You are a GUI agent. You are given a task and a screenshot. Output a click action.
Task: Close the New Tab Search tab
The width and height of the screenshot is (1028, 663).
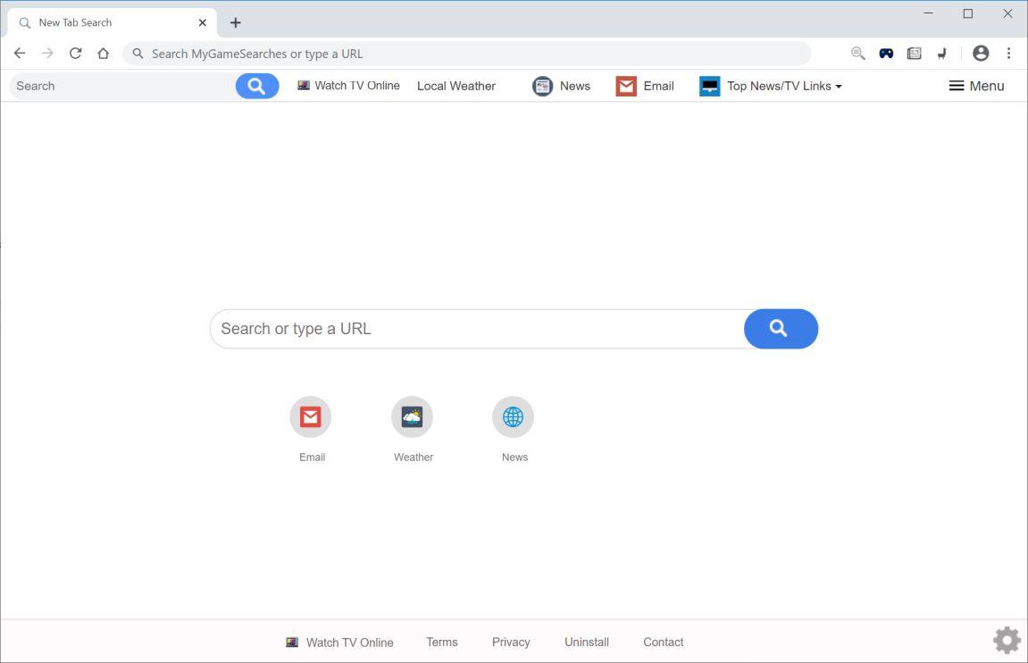pos(203,22)
